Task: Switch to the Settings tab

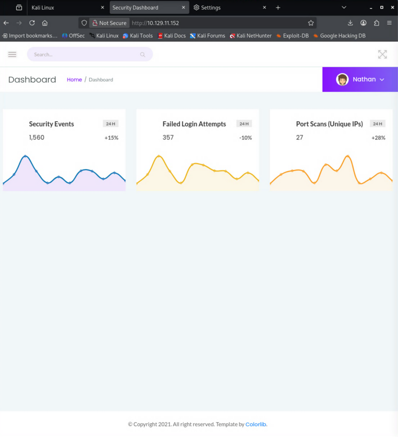Action: point(230,8)
